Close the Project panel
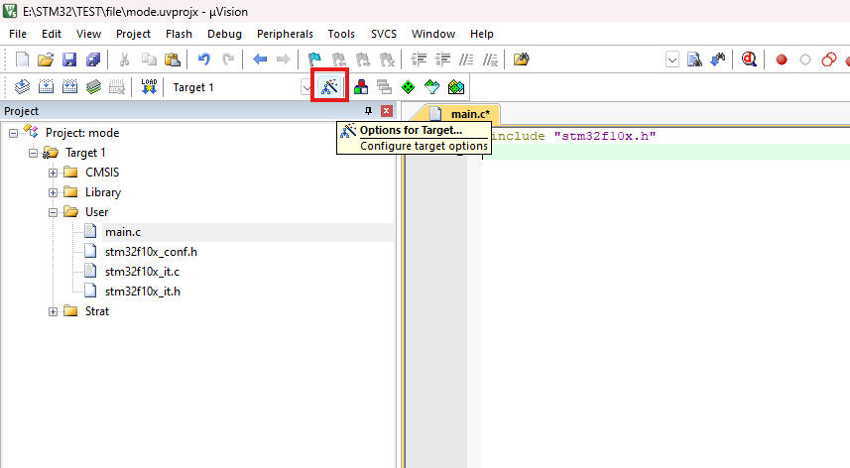The height and width of the screenshot is (468, 850). pyautogui.click(x=387, y=111)
